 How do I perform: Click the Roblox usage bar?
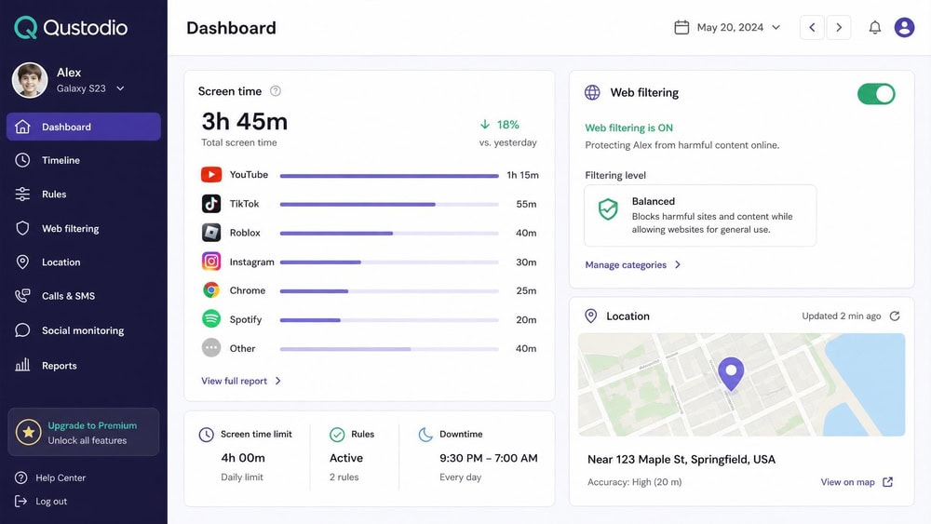point(389,234)
